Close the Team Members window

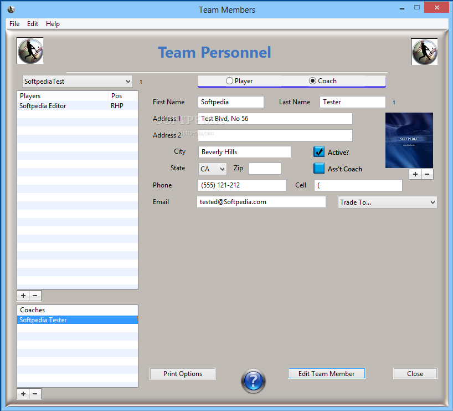point(437,8)
